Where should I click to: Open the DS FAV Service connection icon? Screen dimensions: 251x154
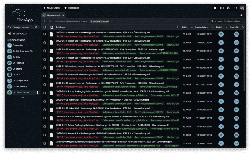pos(9,86)
